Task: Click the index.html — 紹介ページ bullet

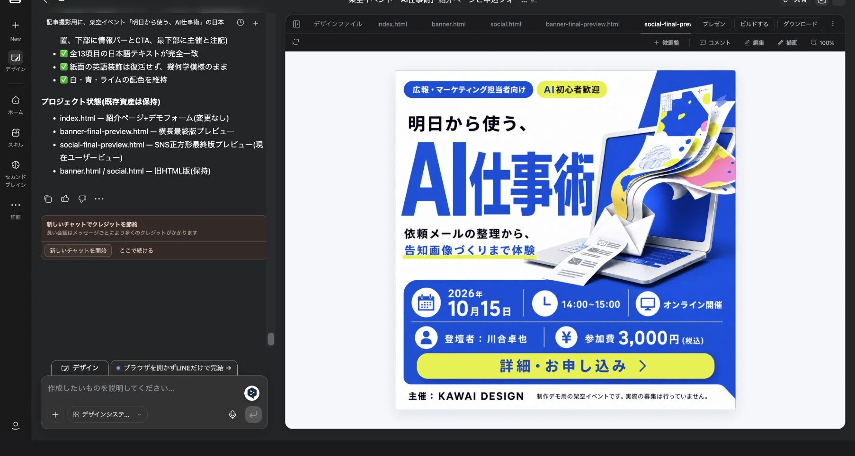Action: 144,118
